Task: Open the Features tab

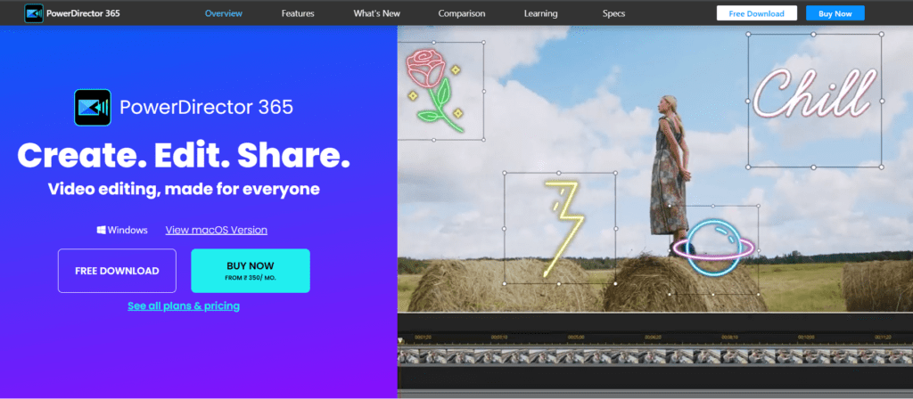Action: point(298,13)
